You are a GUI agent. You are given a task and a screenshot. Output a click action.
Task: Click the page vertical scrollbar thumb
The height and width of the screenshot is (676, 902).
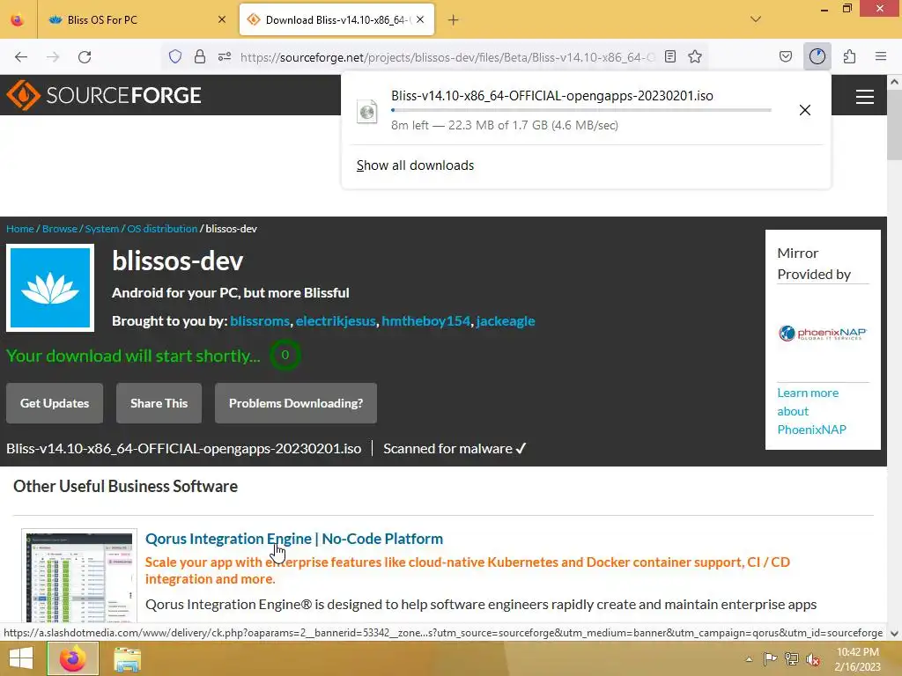tap(894, 124)
